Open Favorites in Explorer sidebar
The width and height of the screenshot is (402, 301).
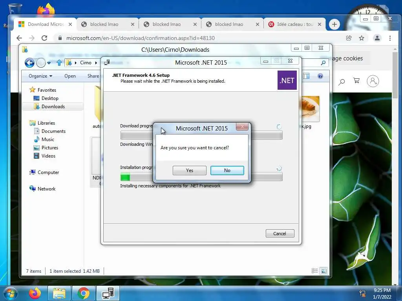click(47, 90)
